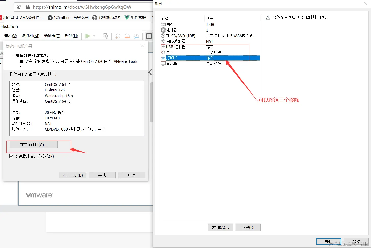Click the revert snapshot toolbar icon

tap(127, 36)
